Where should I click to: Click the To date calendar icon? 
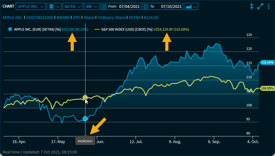(146, 6)
